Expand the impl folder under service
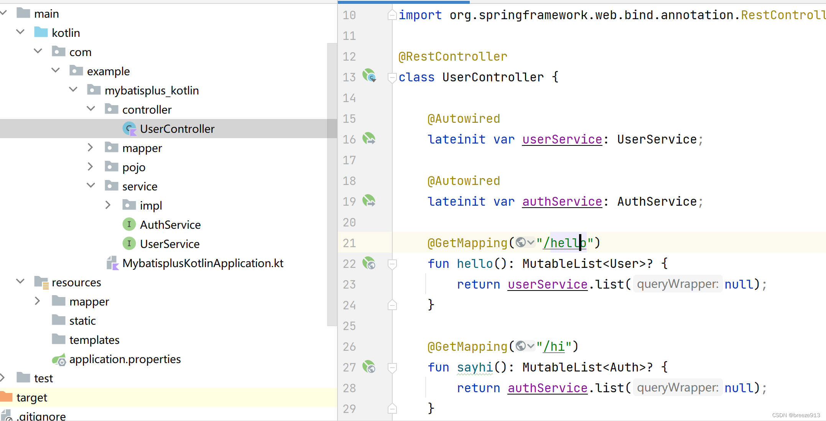The width and height of the screenshot is (826, 421). (108, 205)
